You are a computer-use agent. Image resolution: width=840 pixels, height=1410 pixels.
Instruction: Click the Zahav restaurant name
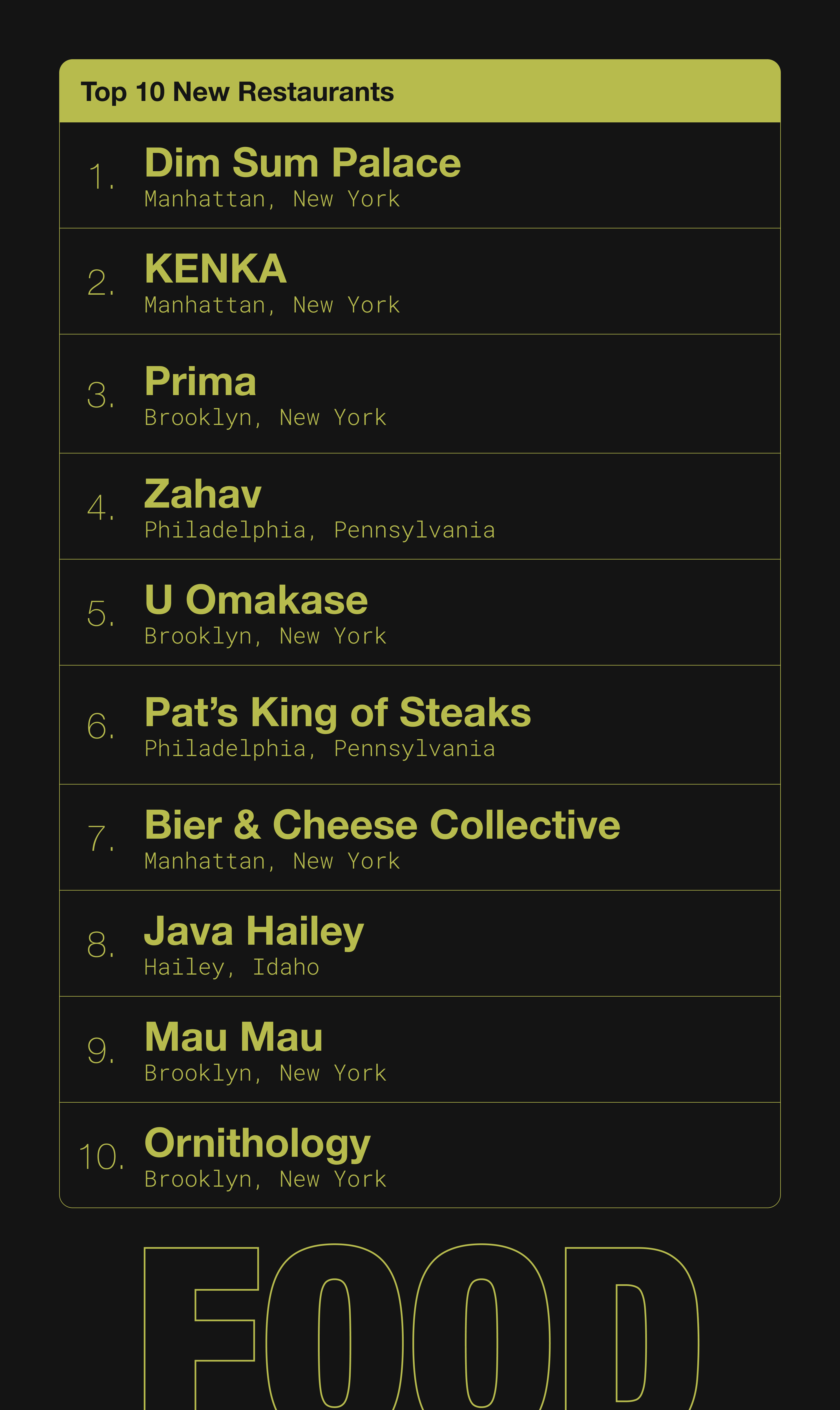pos(203,494)
